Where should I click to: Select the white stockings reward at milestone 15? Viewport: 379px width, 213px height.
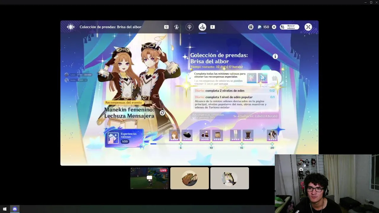point(235,135)
